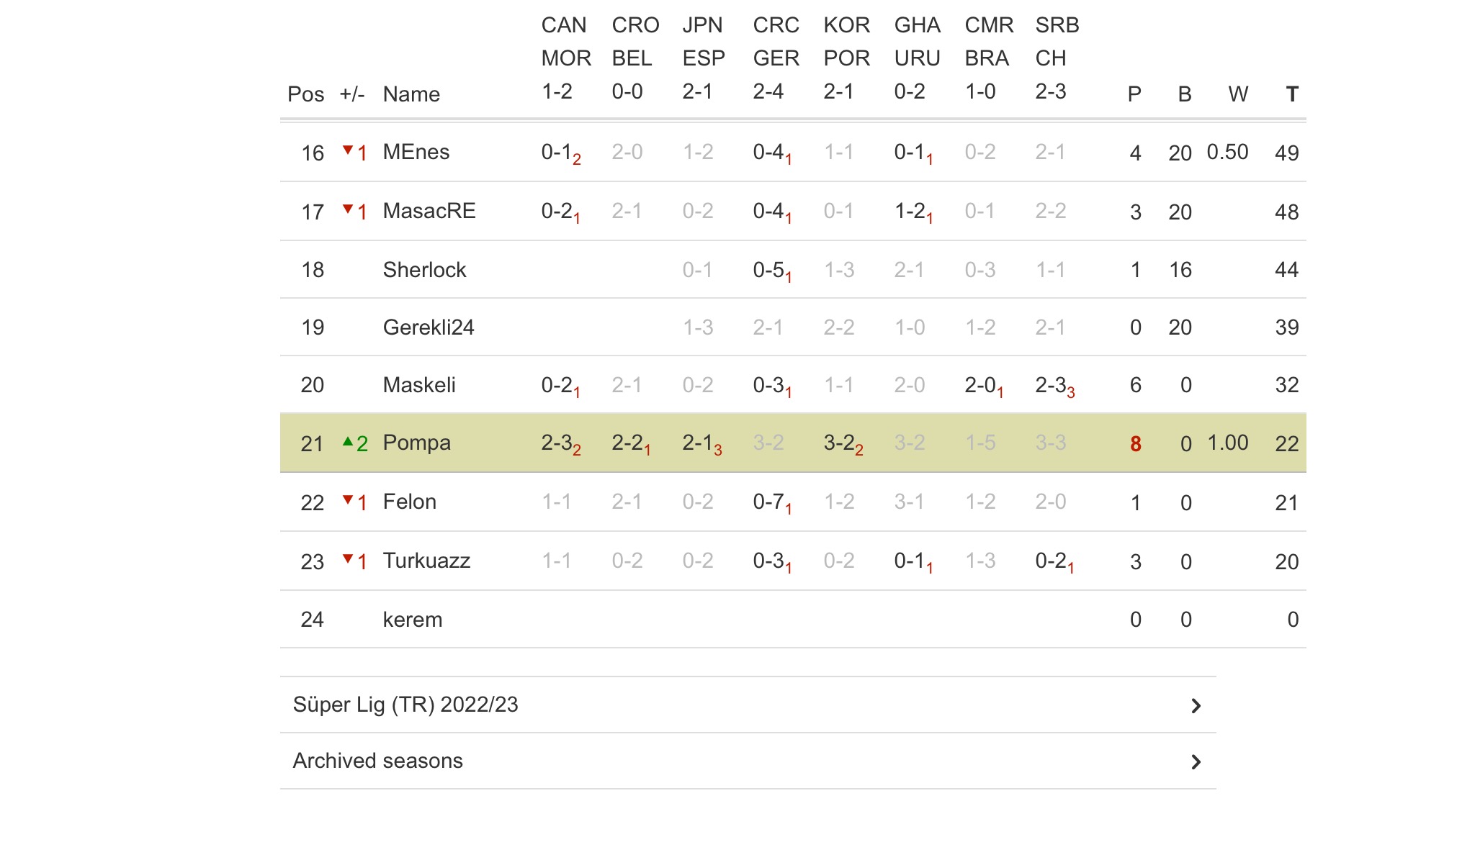
Task: Sort by the T total column header
Action: (x=1292, y=94)
